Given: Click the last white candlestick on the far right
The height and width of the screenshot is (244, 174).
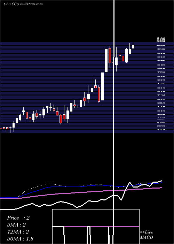Looking at the screenshot, I should point(133,47).
